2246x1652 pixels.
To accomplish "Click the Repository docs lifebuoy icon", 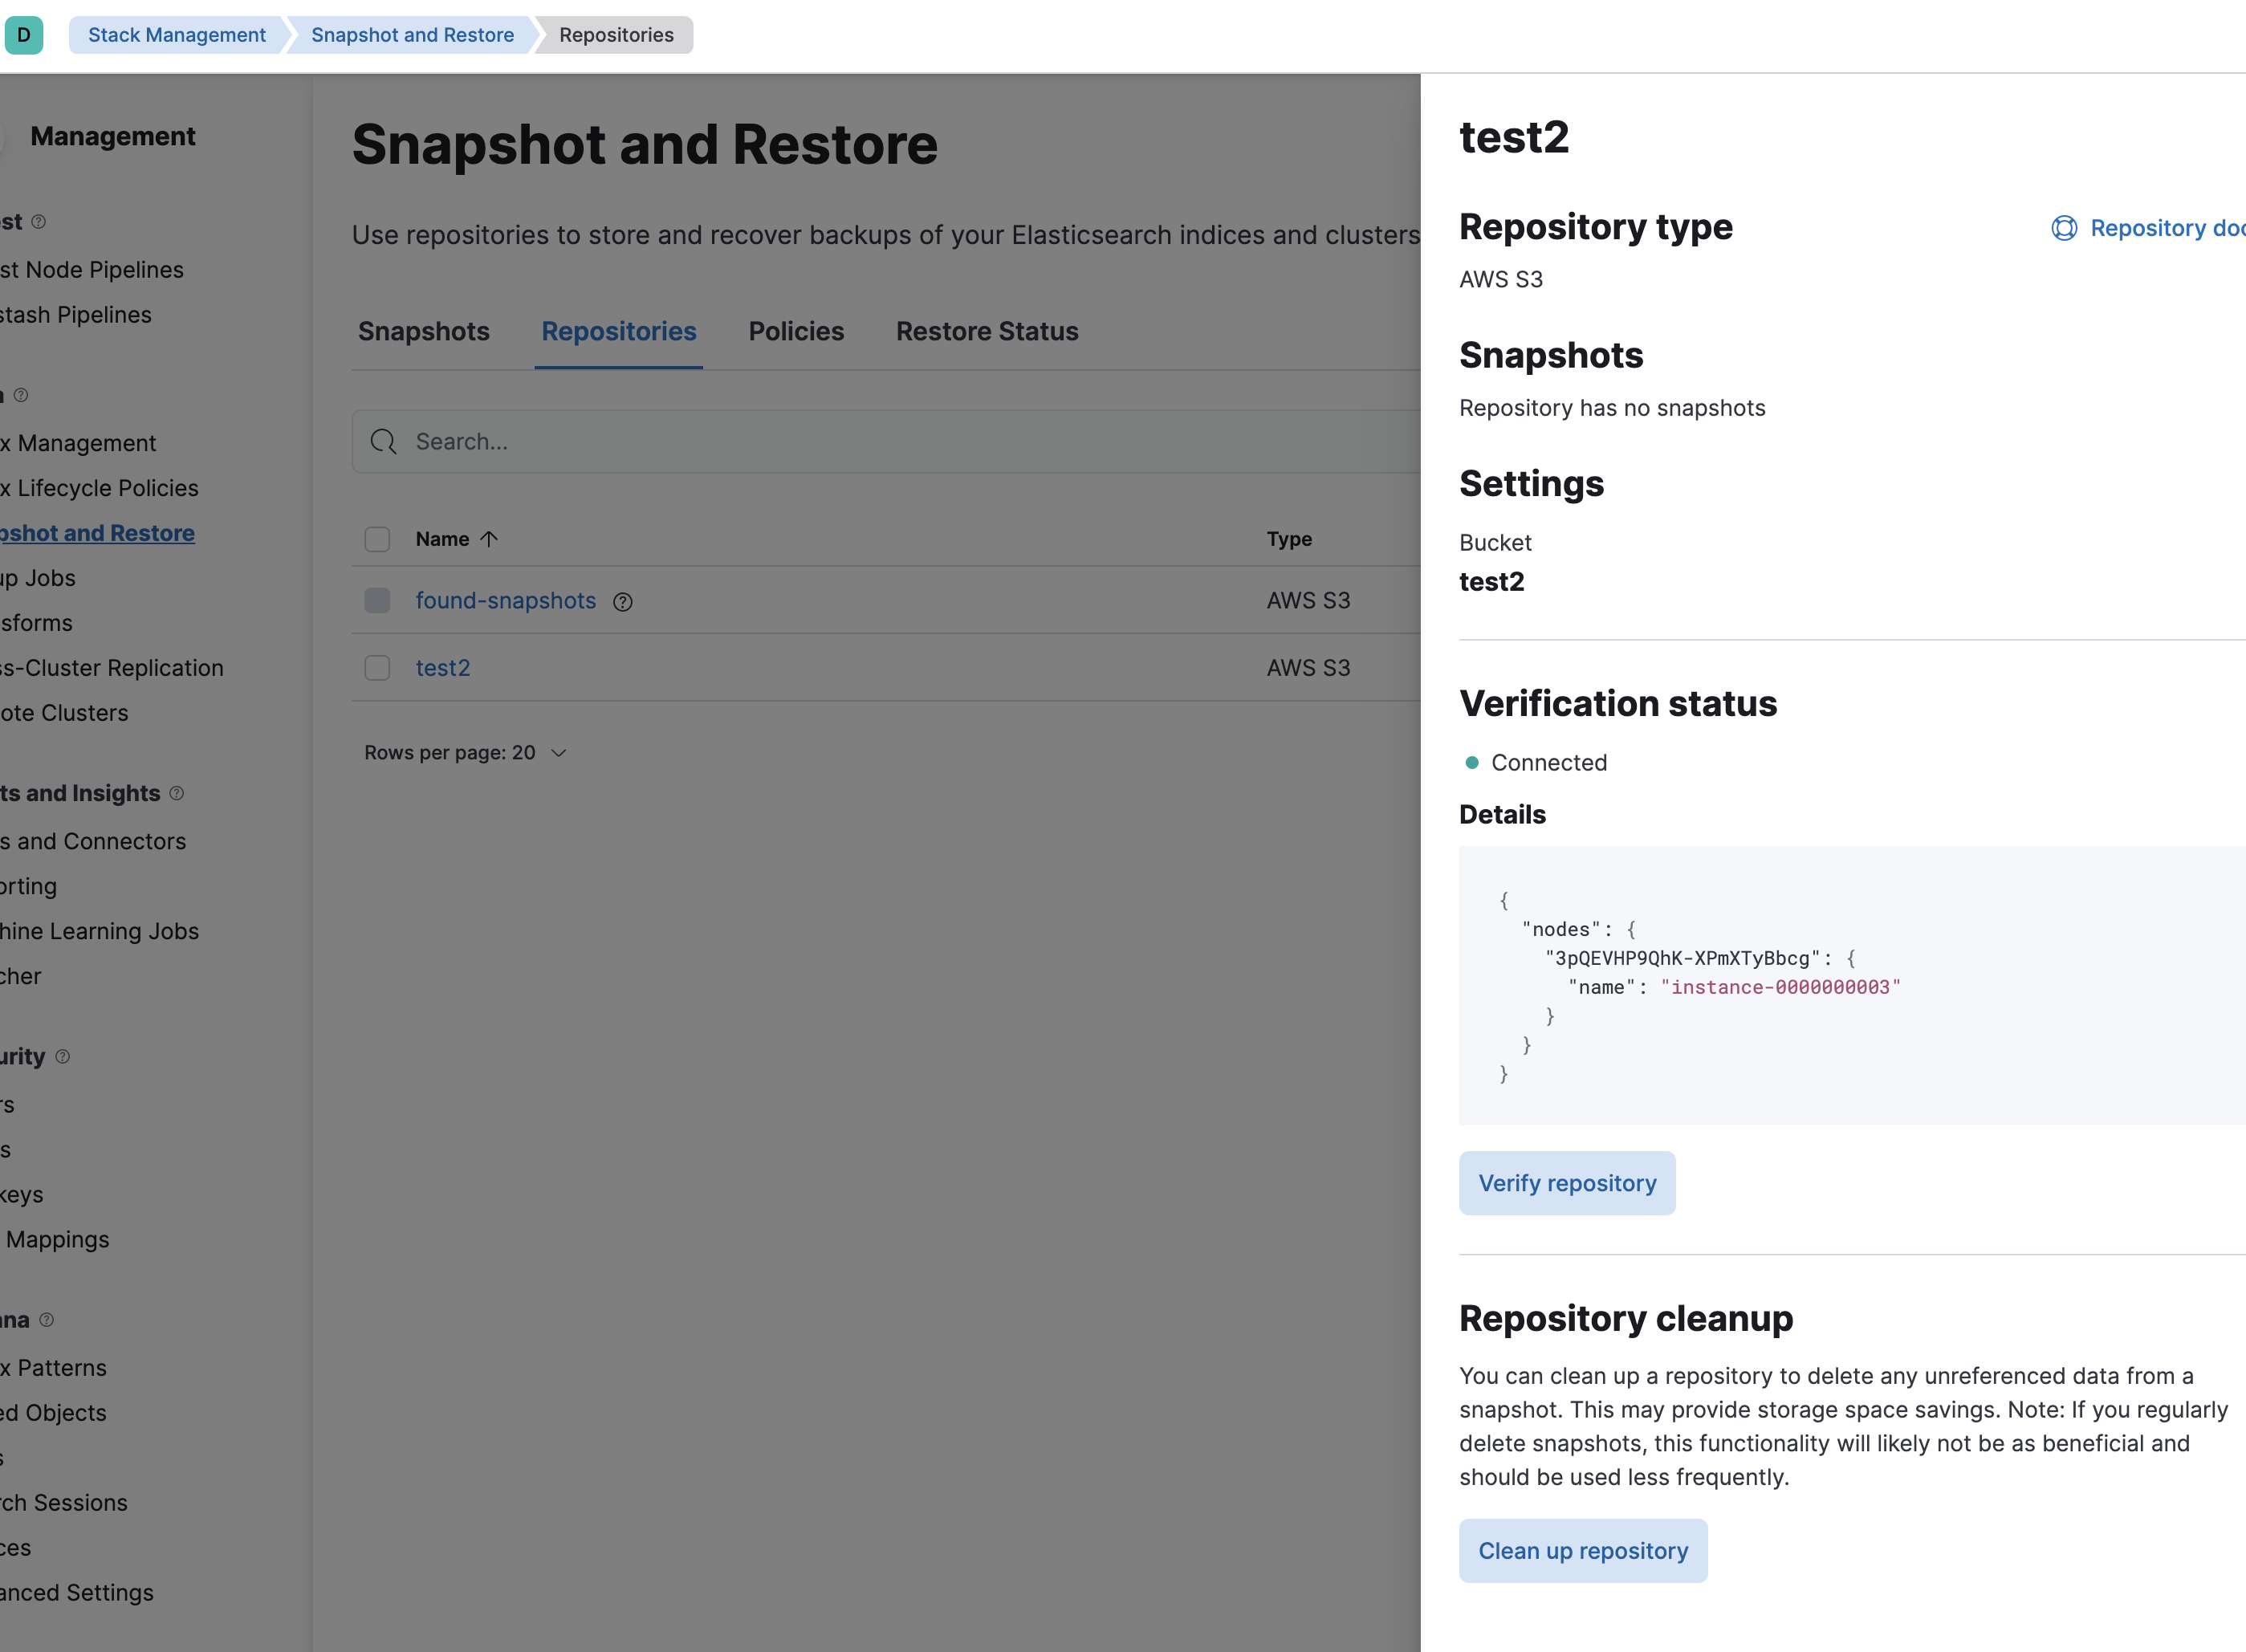I will pos(2064,228).
